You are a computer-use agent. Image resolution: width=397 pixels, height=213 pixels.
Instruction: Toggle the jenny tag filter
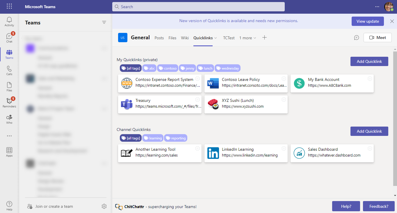(x=187, y=68)
